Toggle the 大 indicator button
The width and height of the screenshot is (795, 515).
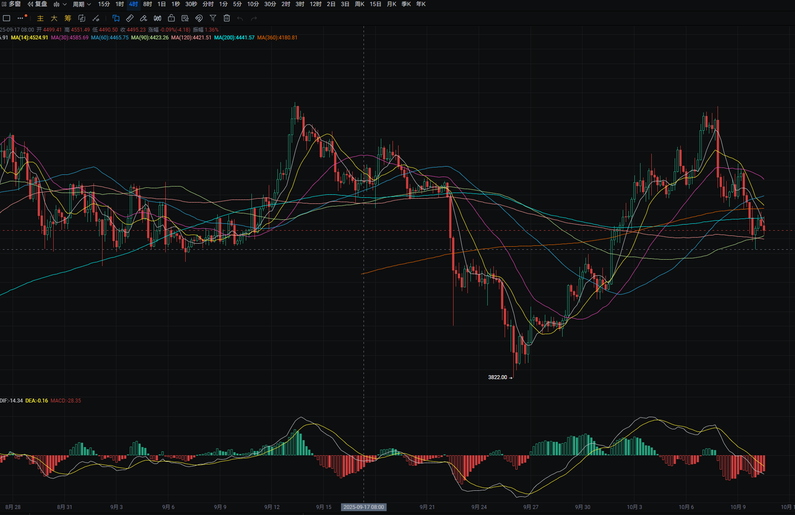coord(54,18)
